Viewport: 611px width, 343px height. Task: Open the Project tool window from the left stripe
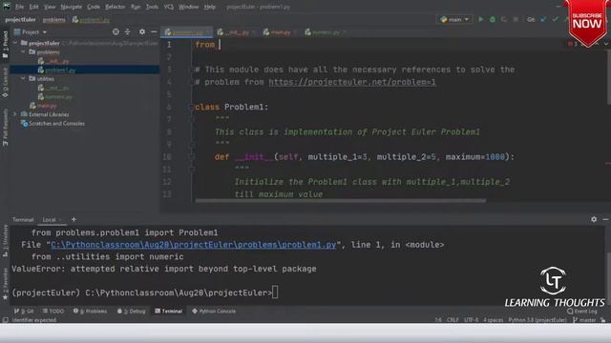click(5, 45)
